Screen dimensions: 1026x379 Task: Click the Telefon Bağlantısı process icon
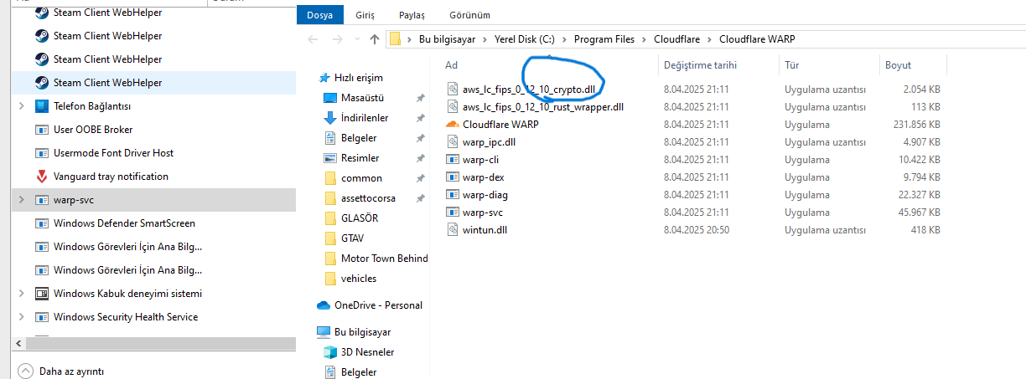pos(42,106)
